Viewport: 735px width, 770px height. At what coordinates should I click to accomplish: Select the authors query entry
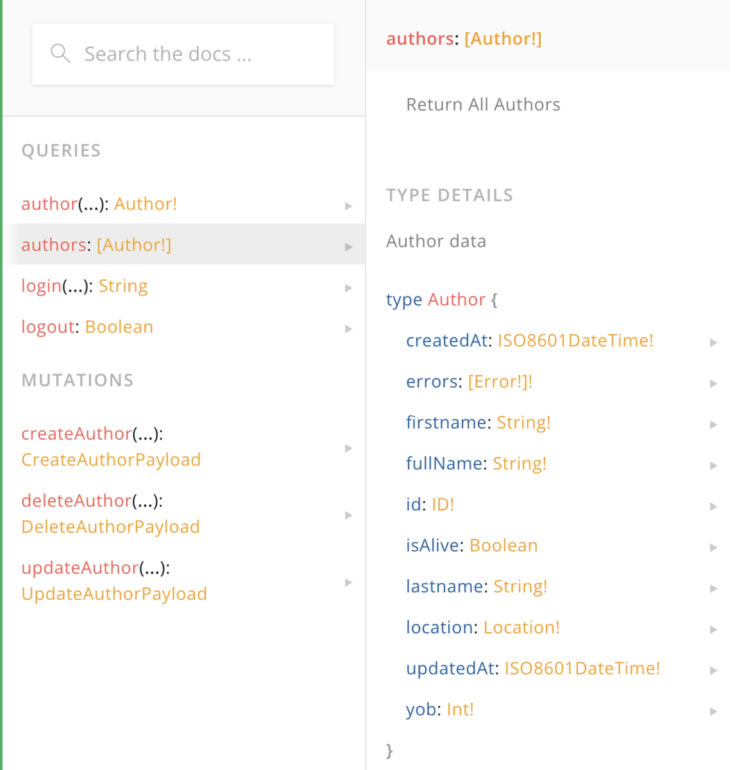186,244
